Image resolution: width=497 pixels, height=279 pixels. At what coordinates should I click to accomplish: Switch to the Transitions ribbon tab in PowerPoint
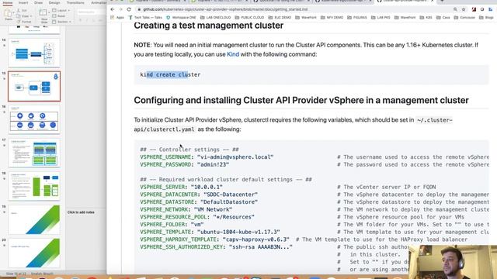pos(75,3)
